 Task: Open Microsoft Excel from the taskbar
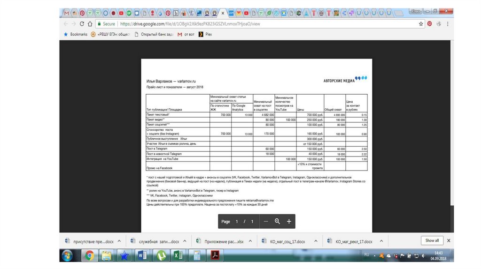[178, 255]
